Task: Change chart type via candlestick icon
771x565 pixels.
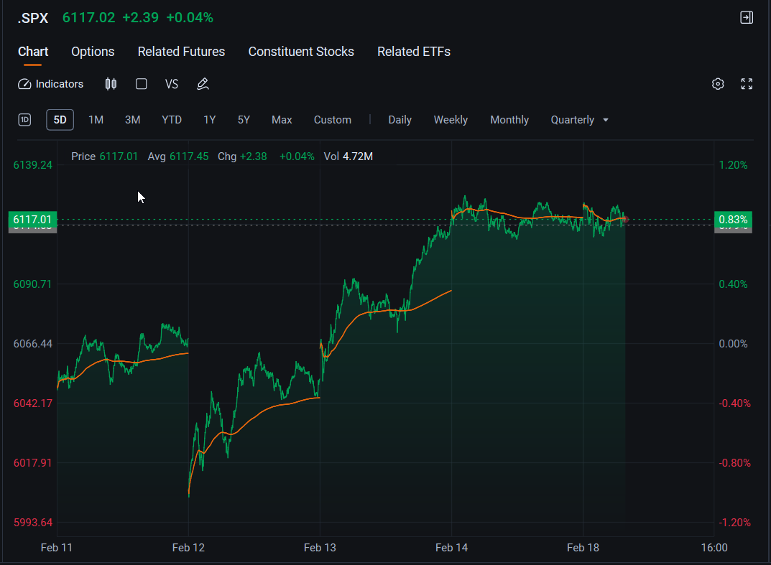Action: [x=111, y=84]
